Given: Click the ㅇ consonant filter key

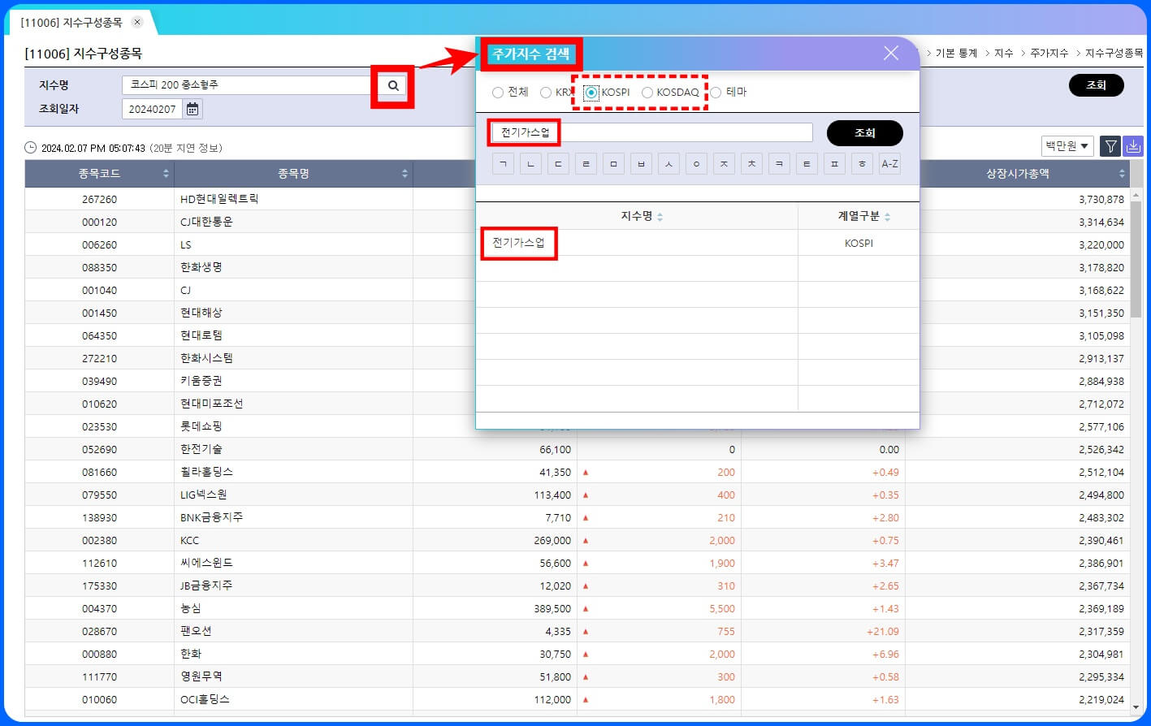Looking at the screenshot, I should click(x=696, y=163).
